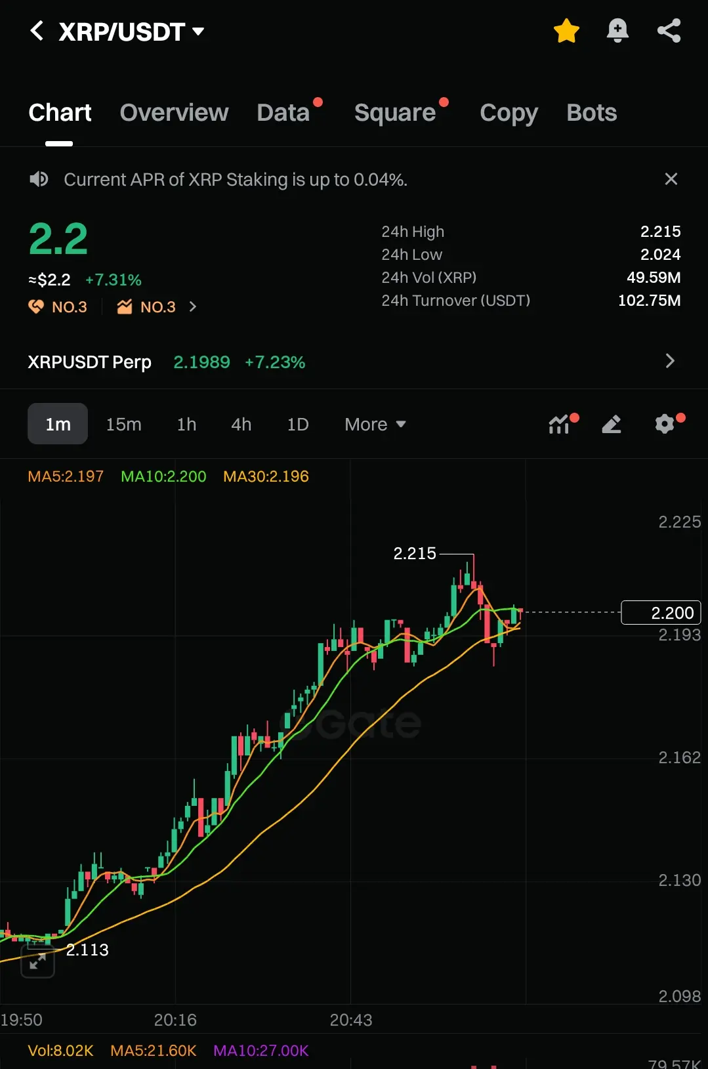Open the XRP Staking APR announcement
This screenshot has width=708, height=1069.
(x=236, y=180)
